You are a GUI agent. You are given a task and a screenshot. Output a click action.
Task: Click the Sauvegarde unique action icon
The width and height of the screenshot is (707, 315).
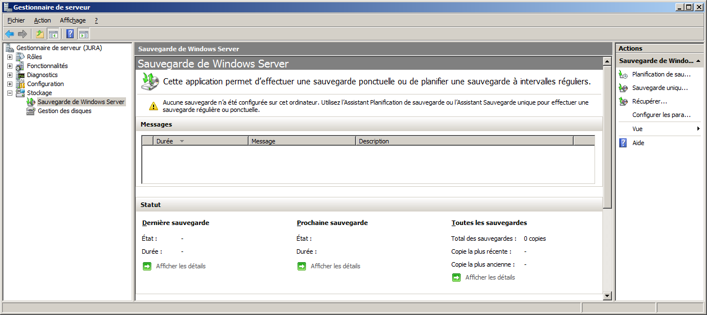(x=623, y=88)
